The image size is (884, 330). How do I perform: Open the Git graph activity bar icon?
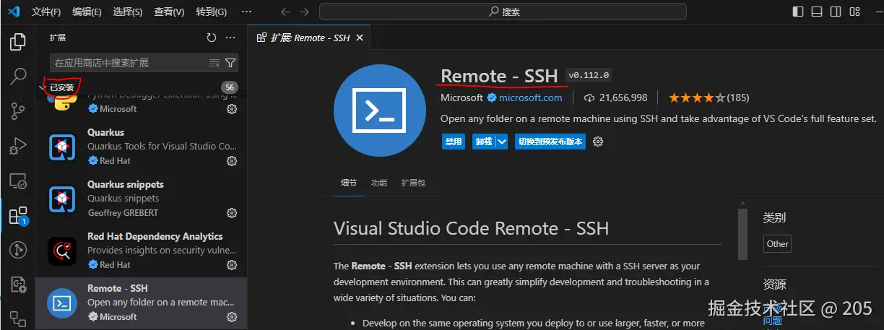[17, 250]
